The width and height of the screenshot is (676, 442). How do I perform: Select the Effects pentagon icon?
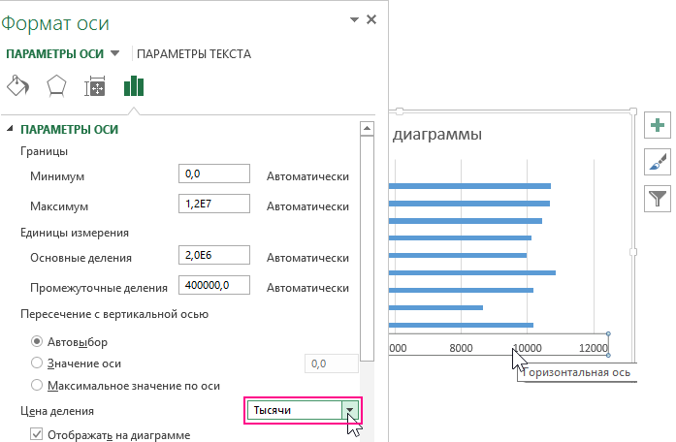(x=56, y=86)
